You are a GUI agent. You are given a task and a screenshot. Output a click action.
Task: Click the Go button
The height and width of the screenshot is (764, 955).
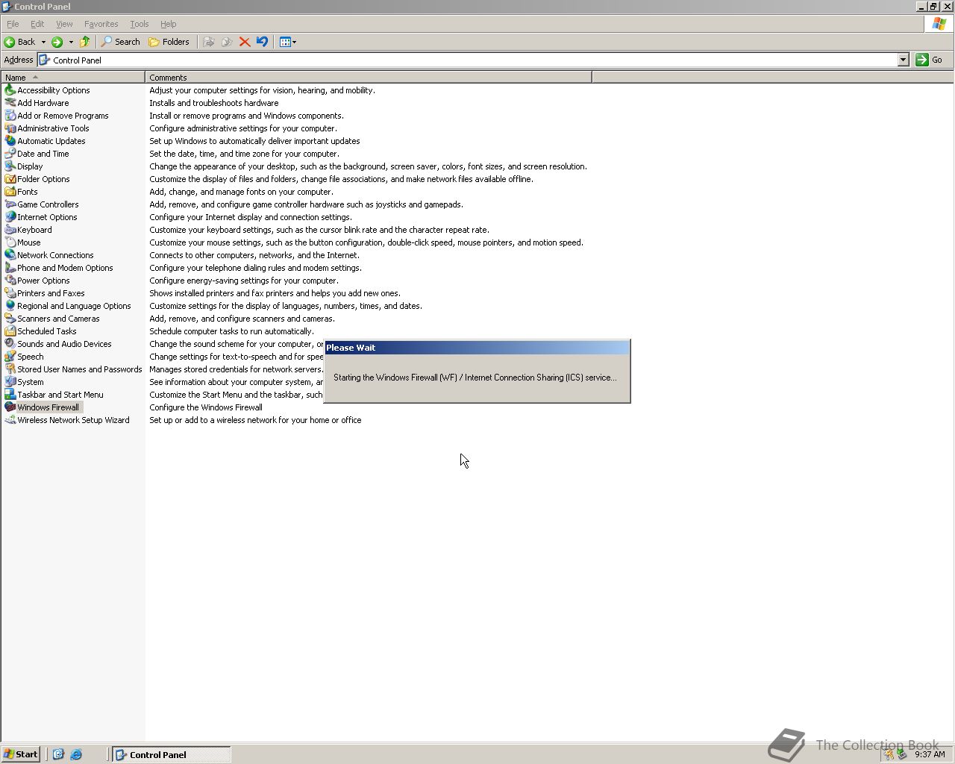(930, 60)
